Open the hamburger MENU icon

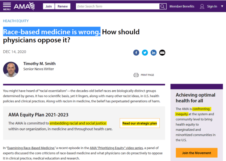click(x=7, y=6)
